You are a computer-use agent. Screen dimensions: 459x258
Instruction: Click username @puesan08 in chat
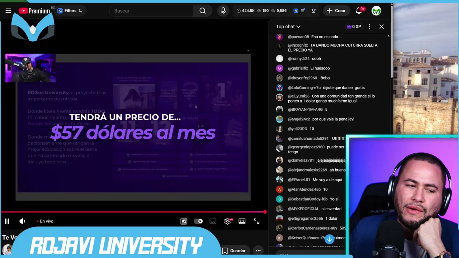click(x=298, y=37)
